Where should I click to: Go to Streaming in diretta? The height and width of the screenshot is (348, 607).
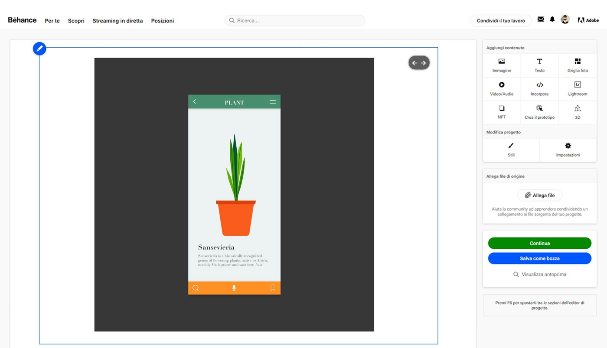click(117, 21)
